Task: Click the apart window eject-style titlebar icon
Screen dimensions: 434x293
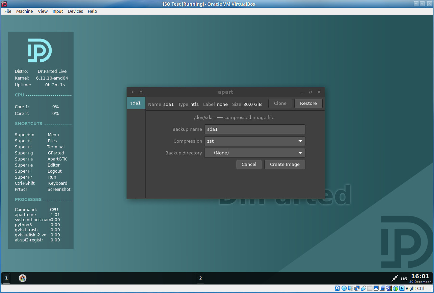Action: pos(141,92)
